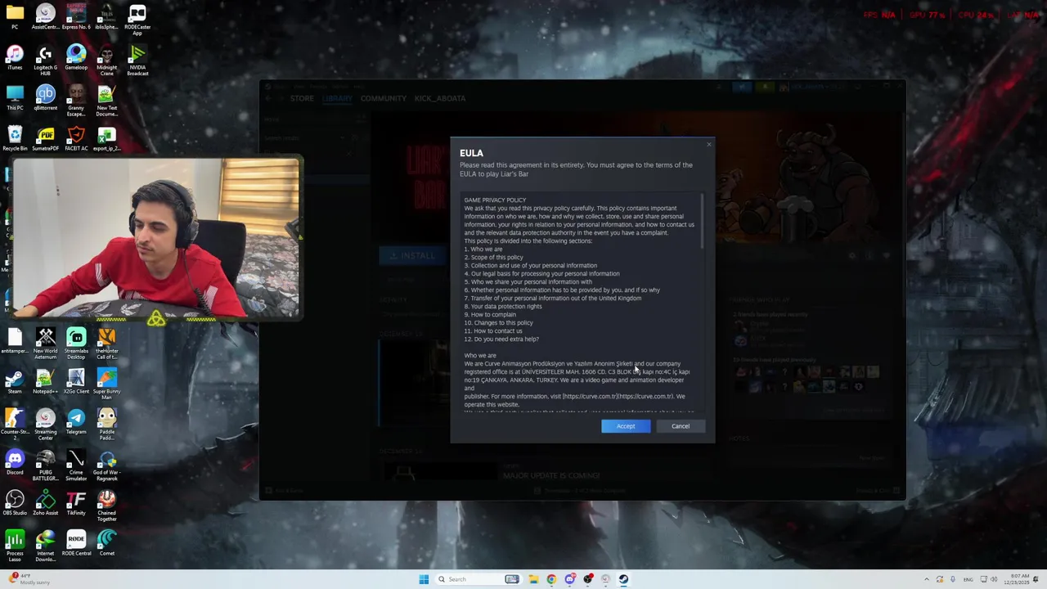Launch FACEIT AC shortcut
1047x589 pixels.
click(76, 138)
